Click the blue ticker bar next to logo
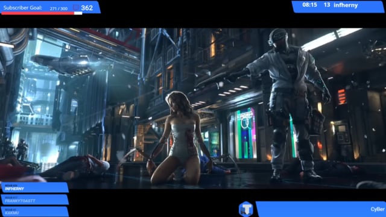Image resolution: width=386 pixels, height=217 pixels. 321,209
